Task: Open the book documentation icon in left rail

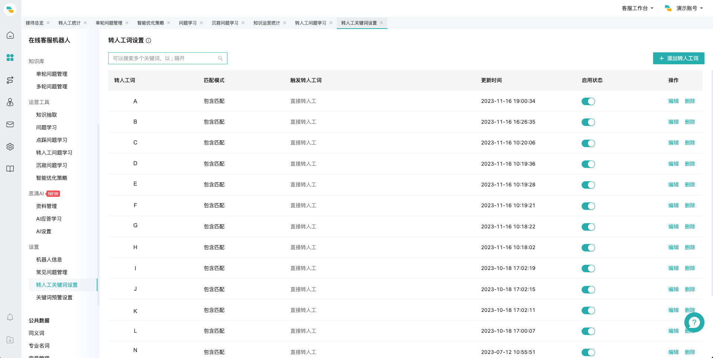Action: click(x=10, y=169)
